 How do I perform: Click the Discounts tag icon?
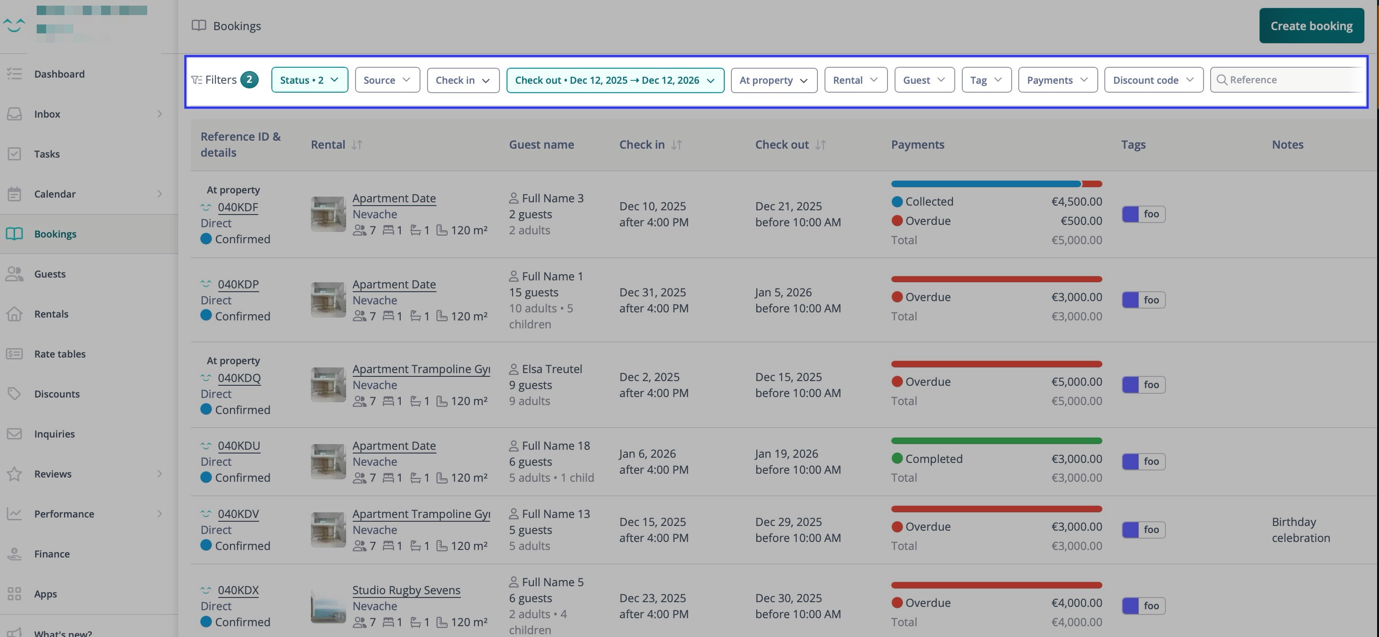pyautogui.click(x=15, y=394)
